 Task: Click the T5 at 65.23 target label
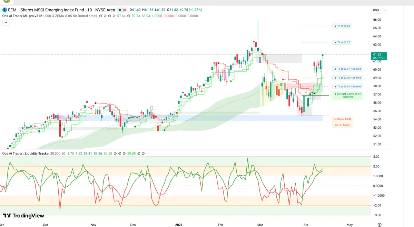(342, 26)
